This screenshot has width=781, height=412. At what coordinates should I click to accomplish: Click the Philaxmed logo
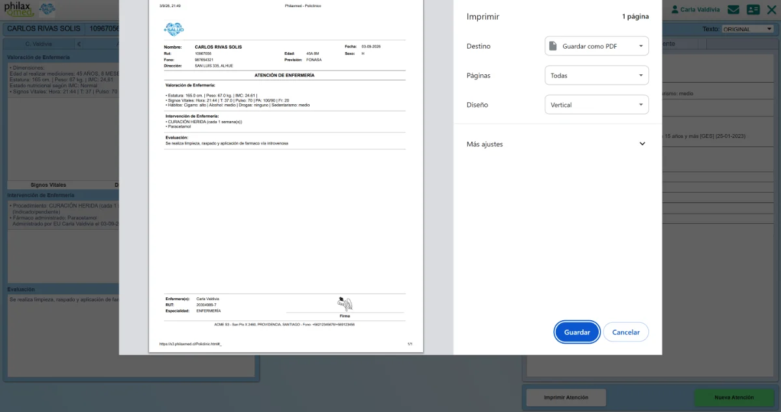click(18, 10)
